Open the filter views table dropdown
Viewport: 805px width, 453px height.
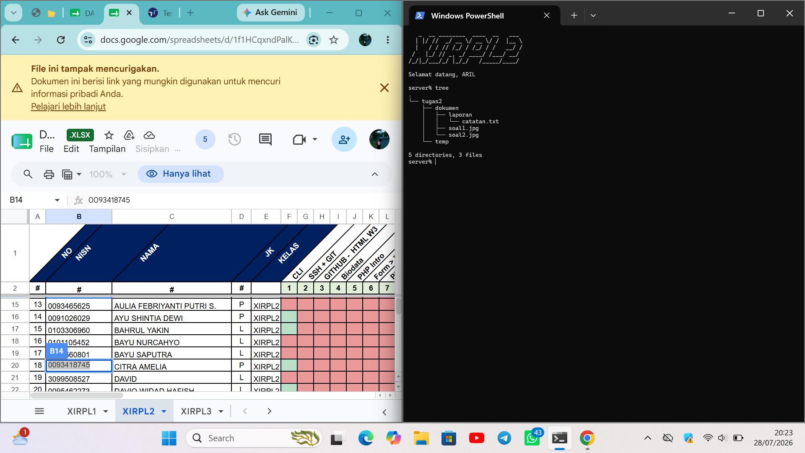coord(71,174)
